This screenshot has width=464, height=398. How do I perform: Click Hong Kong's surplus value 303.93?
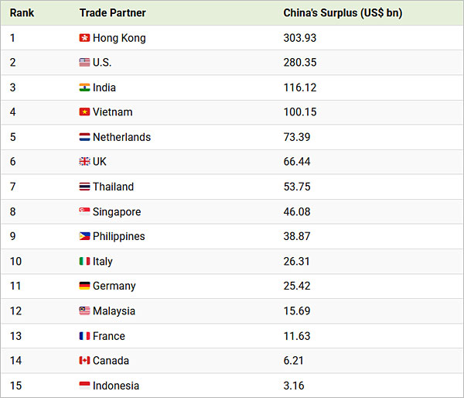(x=300, y=38)
